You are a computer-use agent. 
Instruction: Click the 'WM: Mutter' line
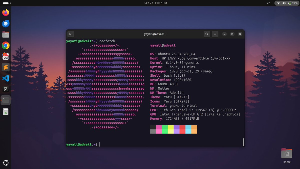(160, 88)
